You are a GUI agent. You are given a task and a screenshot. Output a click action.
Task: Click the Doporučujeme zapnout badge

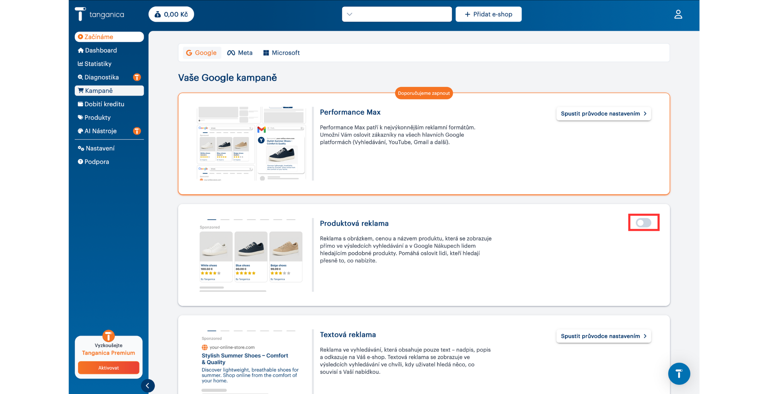[x=424, y=93]
